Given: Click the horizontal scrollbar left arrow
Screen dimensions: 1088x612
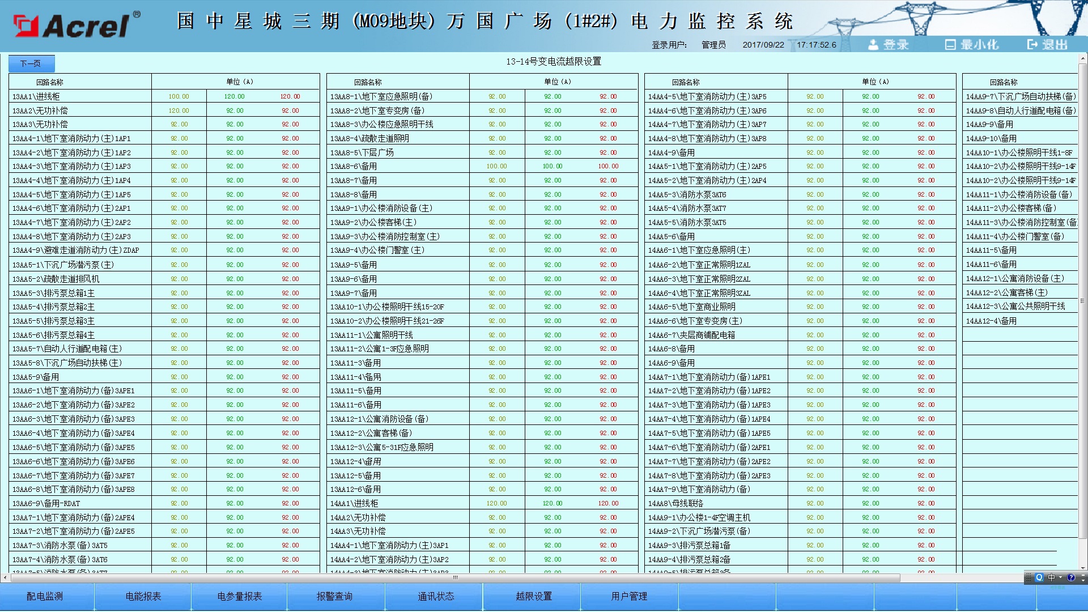Looking at the screenshot, I should pyautogui.click(x=5, y=578).
